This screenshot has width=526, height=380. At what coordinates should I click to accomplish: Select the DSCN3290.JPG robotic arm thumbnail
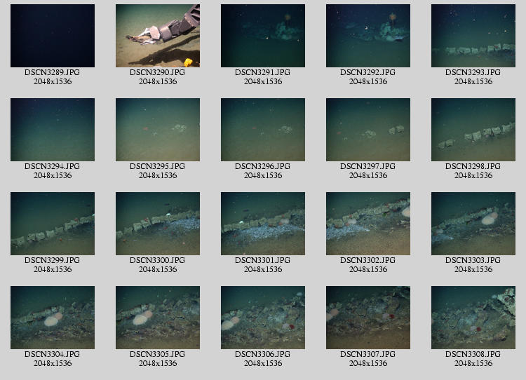click(158, 36)
